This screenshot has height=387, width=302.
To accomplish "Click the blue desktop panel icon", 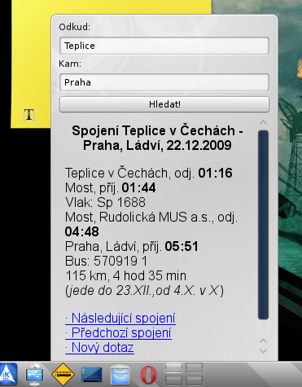I will 92,374.
